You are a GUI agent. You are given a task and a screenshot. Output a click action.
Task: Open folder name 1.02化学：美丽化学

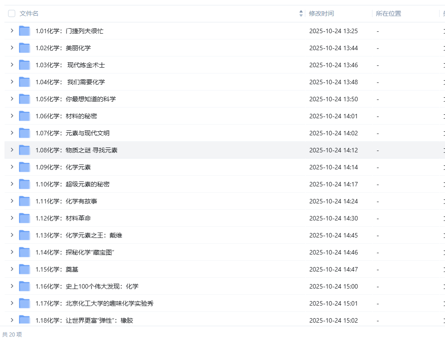(63, 48)
